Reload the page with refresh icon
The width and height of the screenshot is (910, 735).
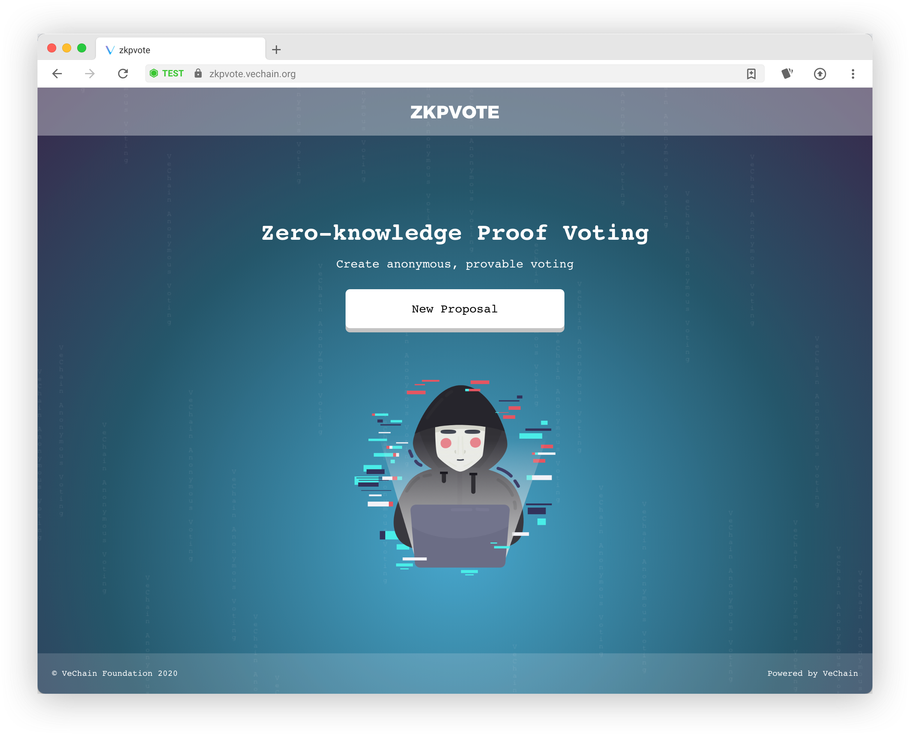[x=123, y=74]
